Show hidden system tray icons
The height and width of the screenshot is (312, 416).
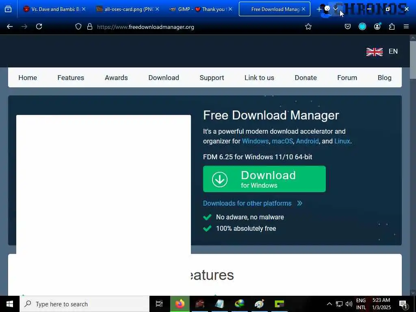(x=329, y=304)
